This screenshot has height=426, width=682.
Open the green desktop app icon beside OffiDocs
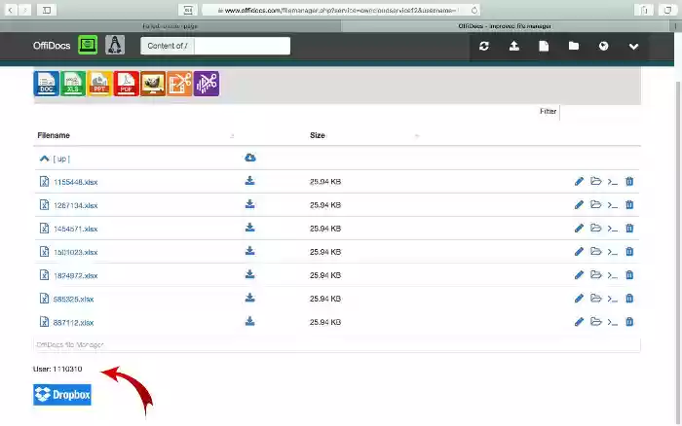pos(88,45)
